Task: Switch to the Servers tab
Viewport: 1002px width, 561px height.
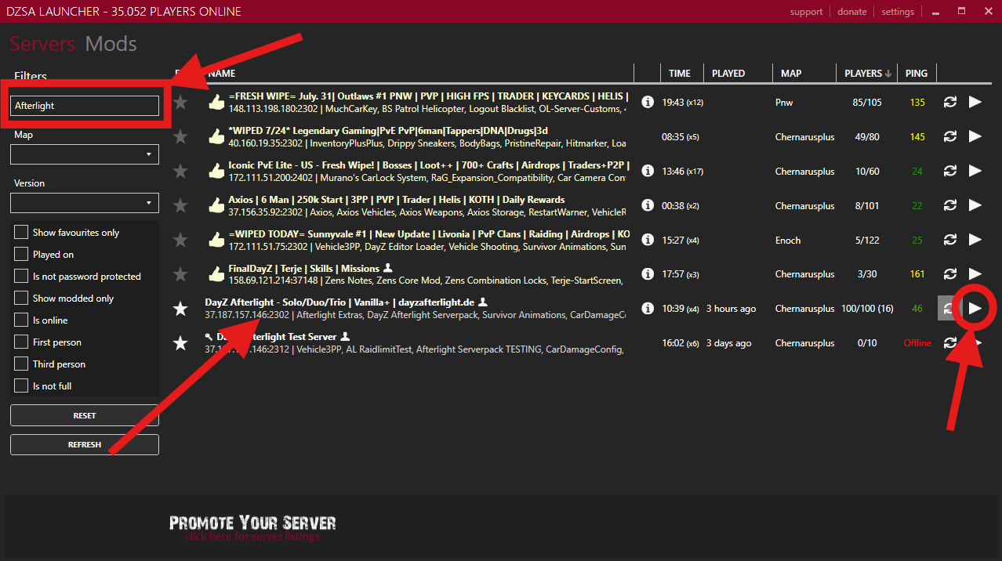Action: tap(42, 44)
